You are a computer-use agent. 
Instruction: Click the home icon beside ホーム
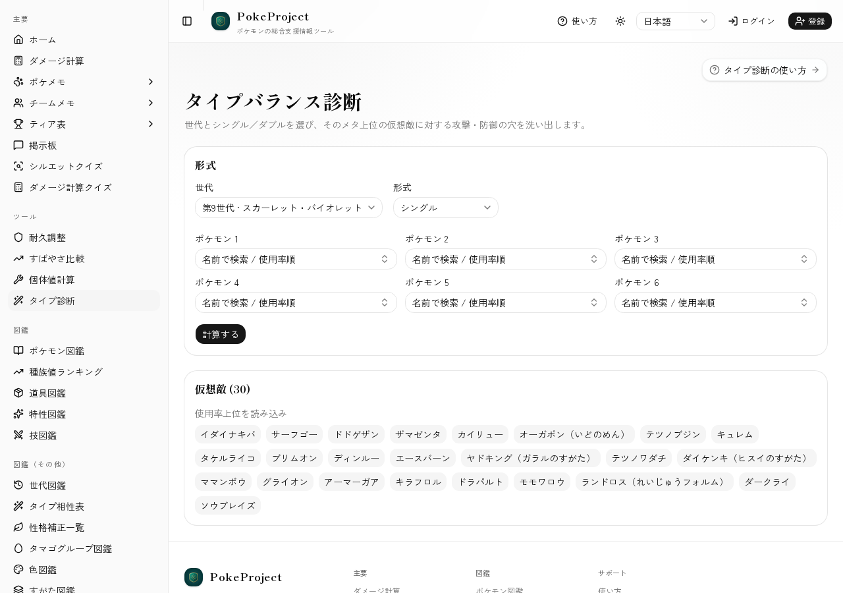[x=18, y=40]
